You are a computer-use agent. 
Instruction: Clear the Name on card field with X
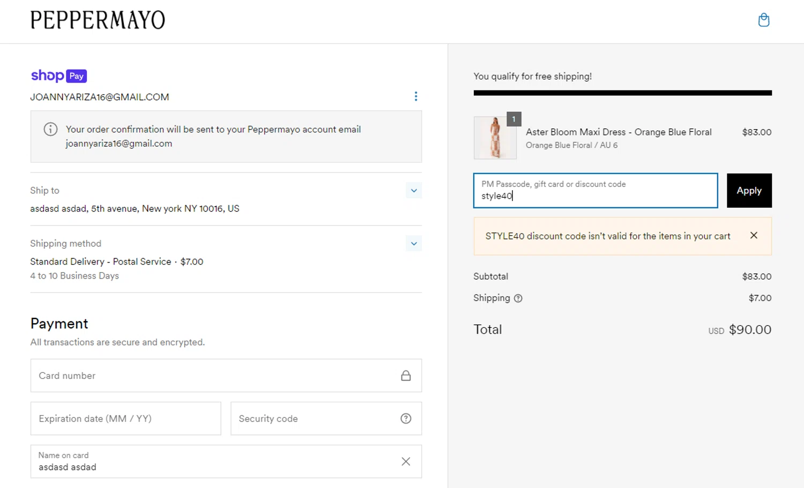pyautogui.click(x=406, y=461)
